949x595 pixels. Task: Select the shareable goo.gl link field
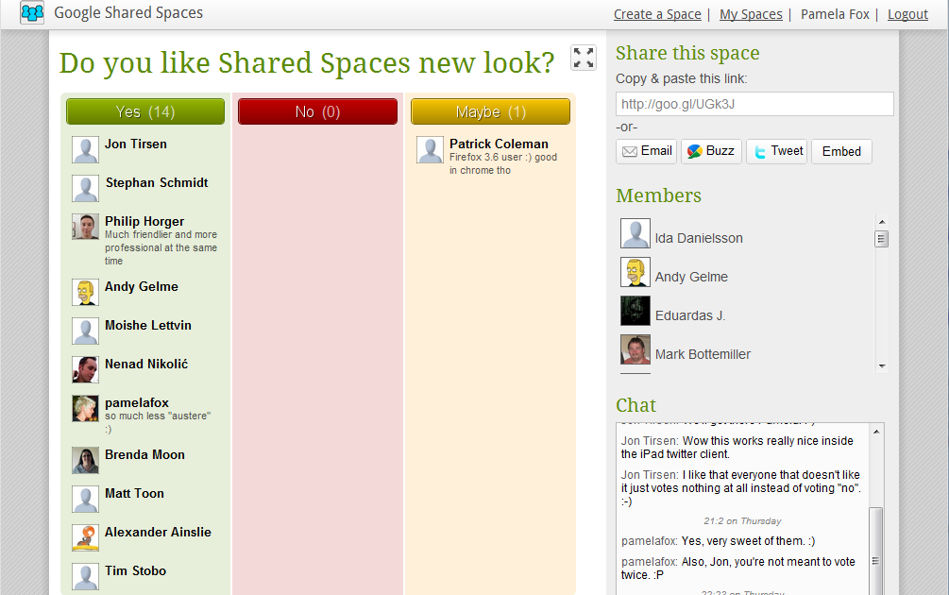tap(754, 104)
